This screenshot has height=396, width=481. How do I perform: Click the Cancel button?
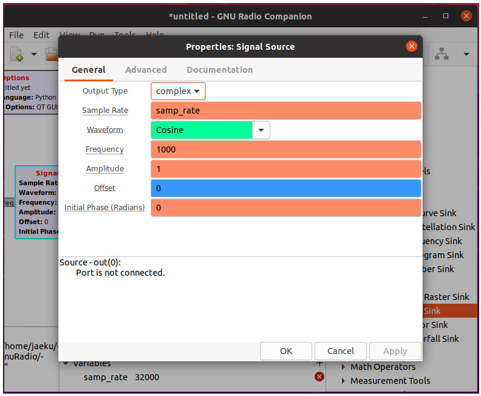pyautogui.click(x=341, y=351)
